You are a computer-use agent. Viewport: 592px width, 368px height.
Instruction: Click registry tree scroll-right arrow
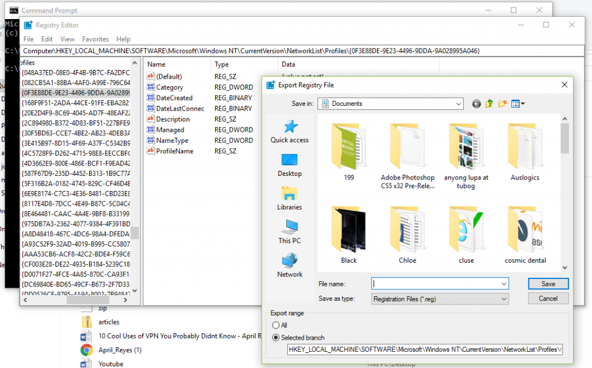point(125,300)
